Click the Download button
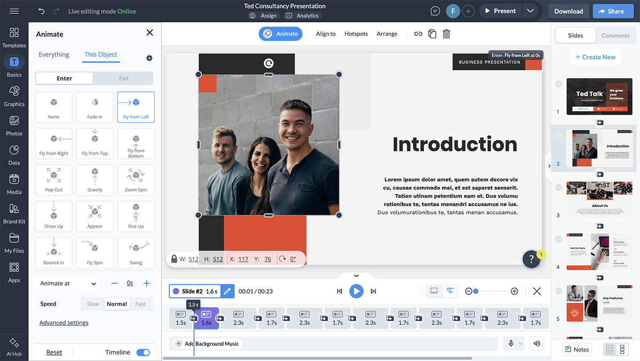This screenshot has height=361, width=640. tap(569, 11)
